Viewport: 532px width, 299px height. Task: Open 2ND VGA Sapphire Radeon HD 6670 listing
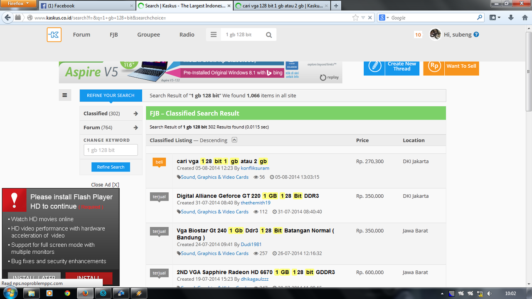(x=256, y=272)
